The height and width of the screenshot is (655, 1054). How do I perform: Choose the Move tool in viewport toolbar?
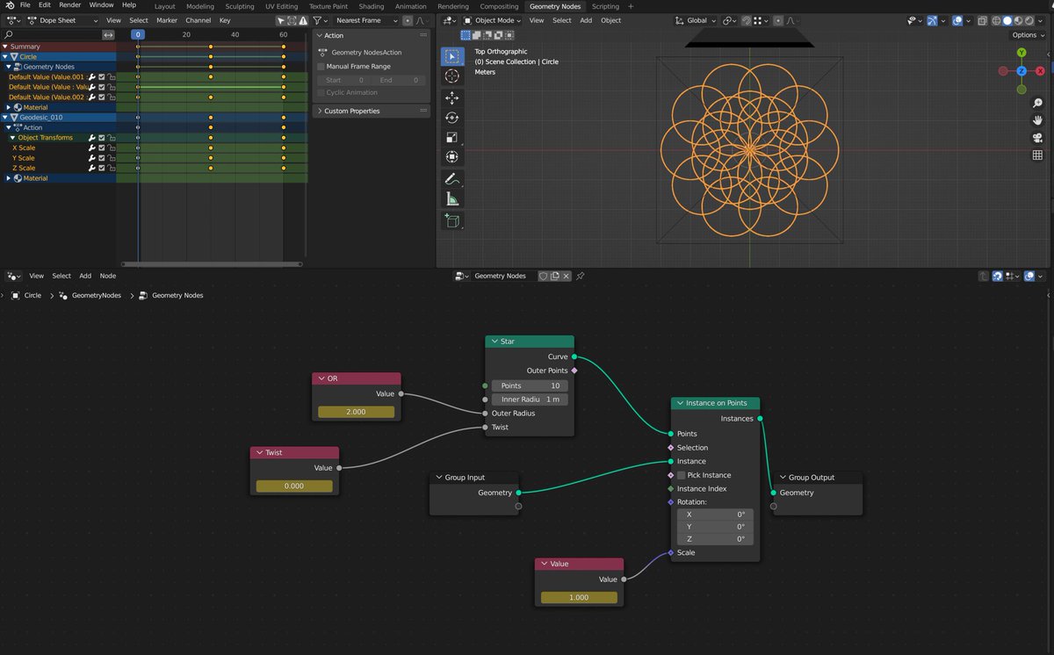pyautogui.click(x=452, y=97)
